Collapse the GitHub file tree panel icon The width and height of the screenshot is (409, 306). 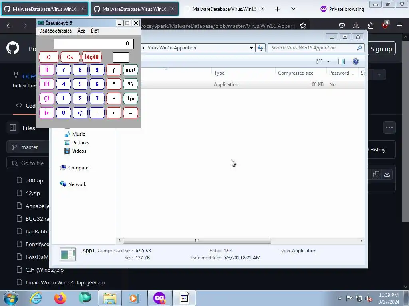13,127
